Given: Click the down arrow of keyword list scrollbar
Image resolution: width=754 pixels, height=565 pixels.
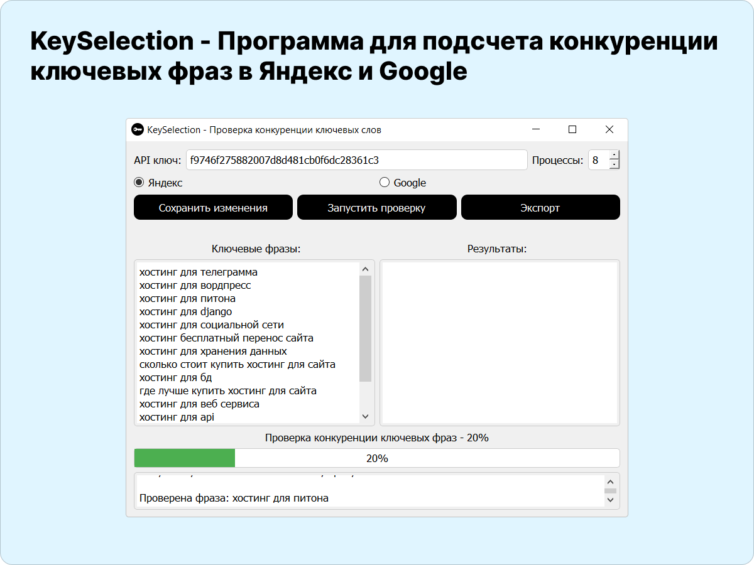Looking at the screenshot, I should 365,417.
